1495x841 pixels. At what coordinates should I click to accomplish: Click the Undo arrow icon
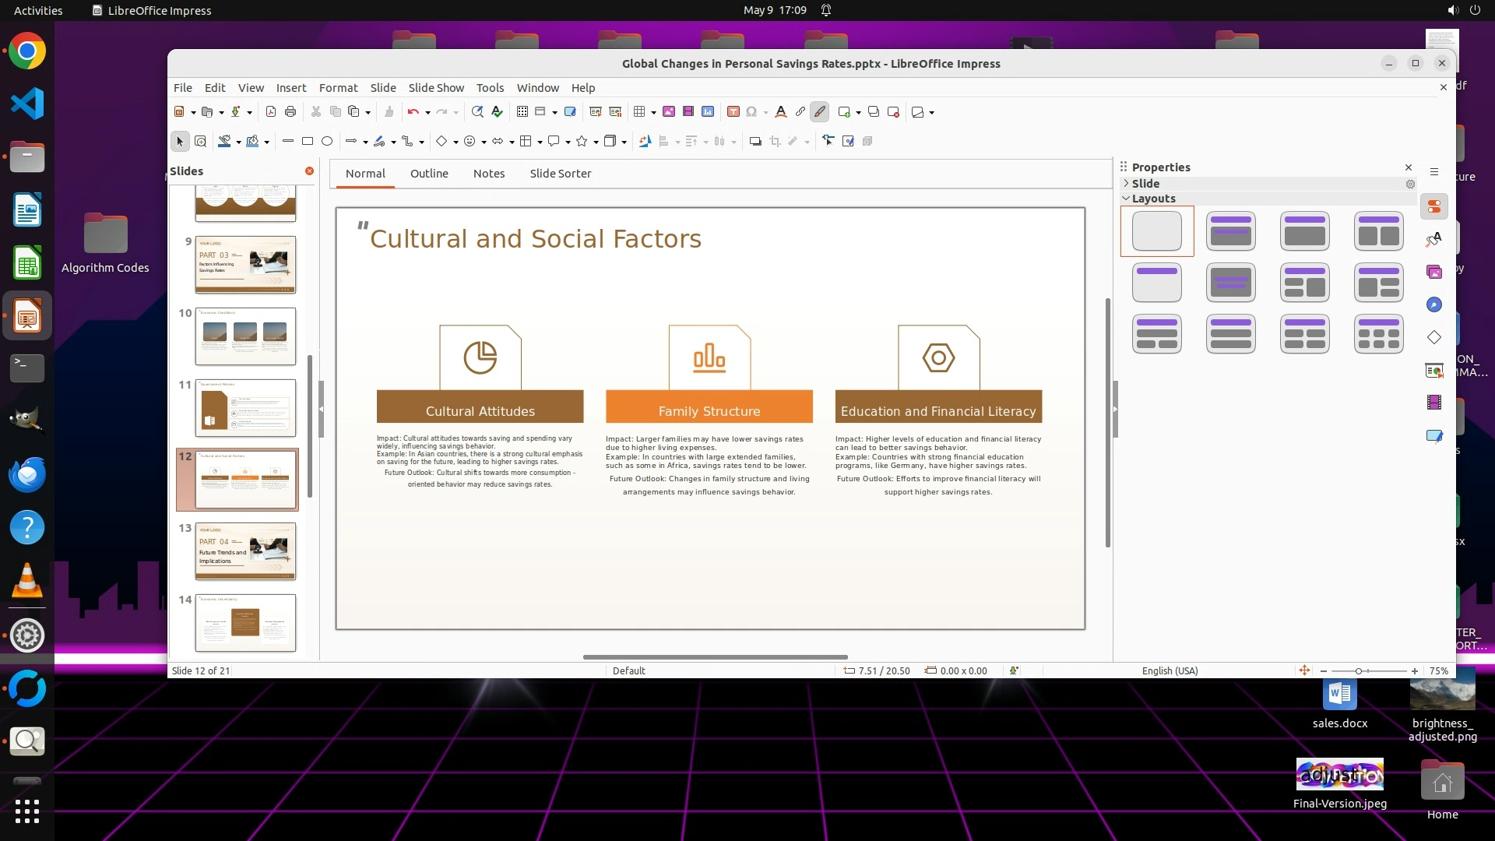point(413,112)
